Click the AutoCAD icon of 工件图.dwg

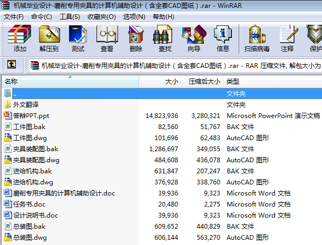pyautogui.click(x=8, y=138)
